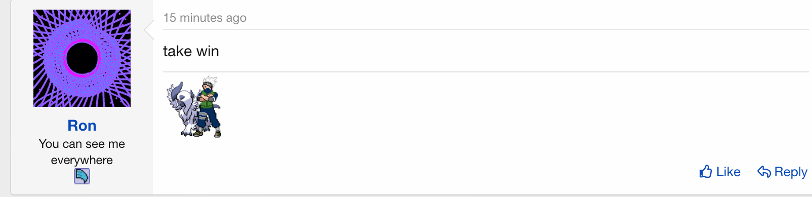Click the curved Reply arrow icon
The height and width of the screenshot is (197, 812).
coord(764,172)
